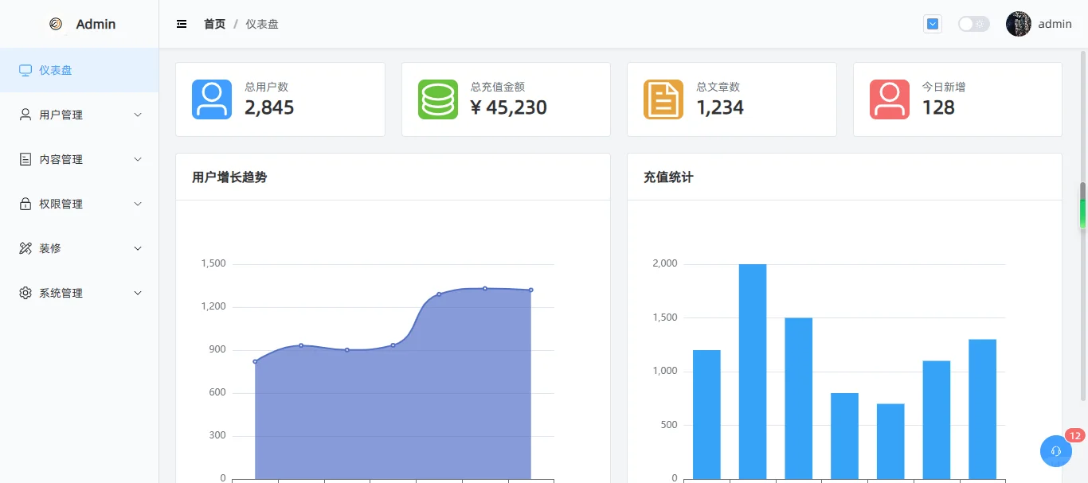Click the 今日新增 red user icon
Viewport: 1088px width, 483px height.
click(x=889, y=99)
